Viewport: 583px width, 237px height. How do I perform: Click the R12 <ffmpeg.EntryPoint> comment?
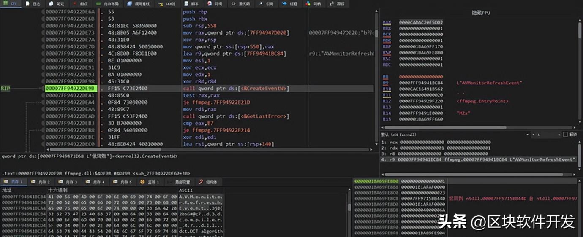pyautogui.click(x=482, y=101)
